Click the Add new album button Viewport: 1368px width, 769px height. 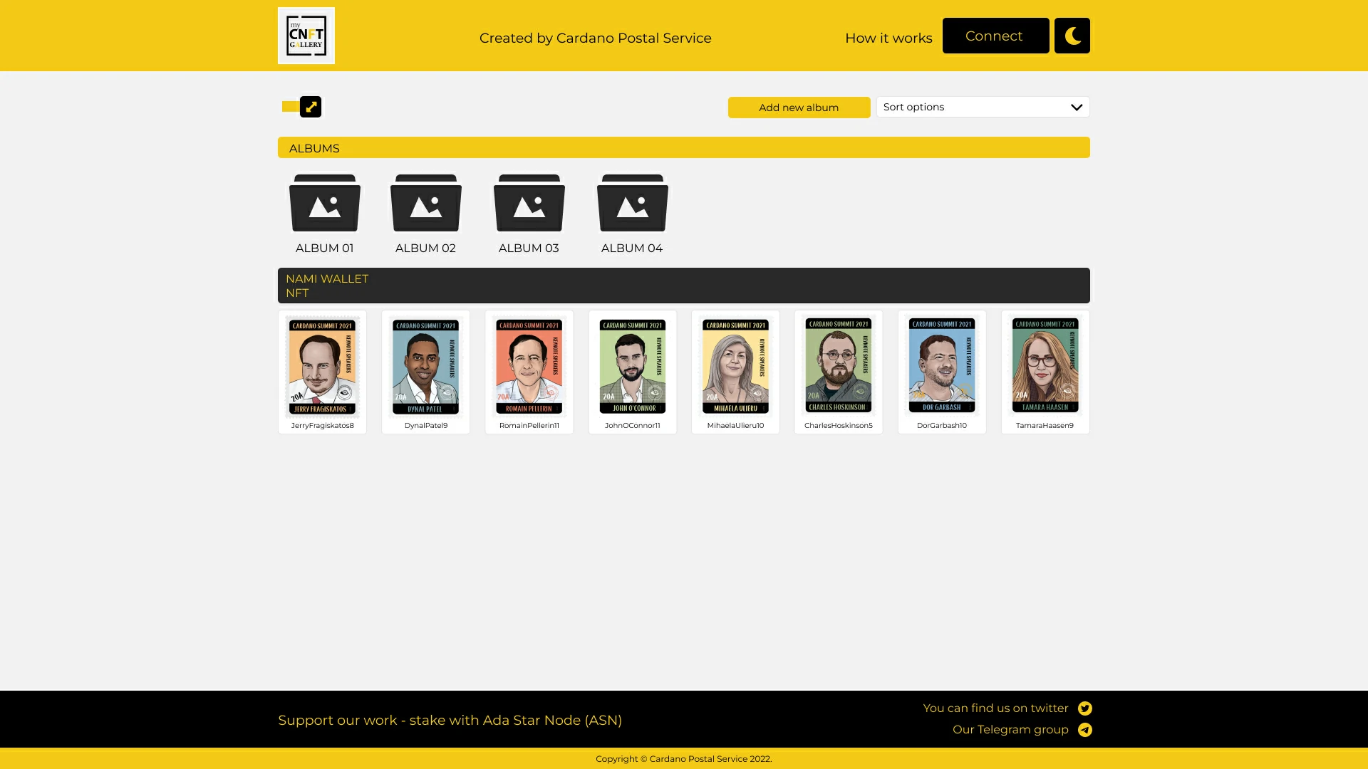click(x=799, y=108)
